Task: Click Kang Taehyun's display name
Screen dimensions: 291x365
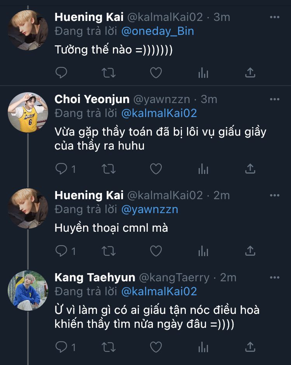Action: pos(95,277)
